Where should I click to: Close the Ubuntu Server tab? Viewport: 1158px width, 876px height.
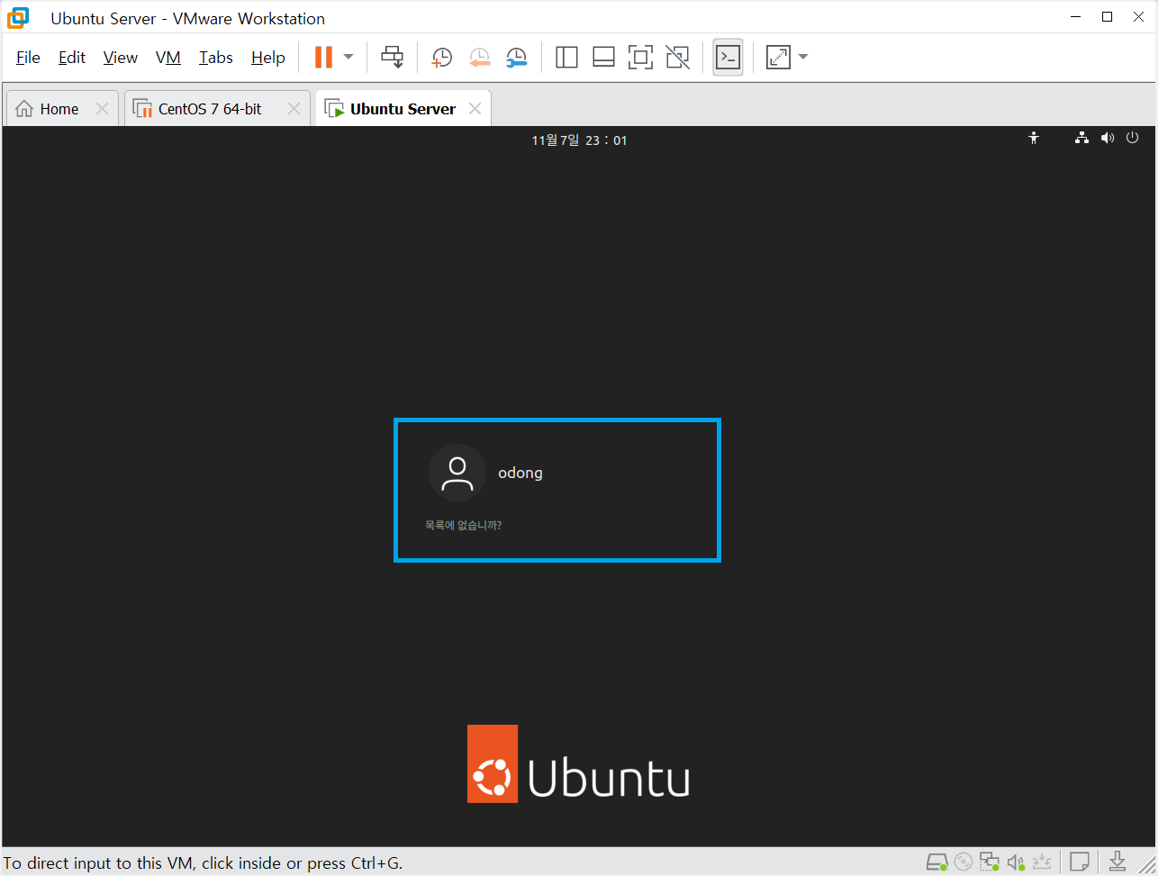[x=475, y=109]
